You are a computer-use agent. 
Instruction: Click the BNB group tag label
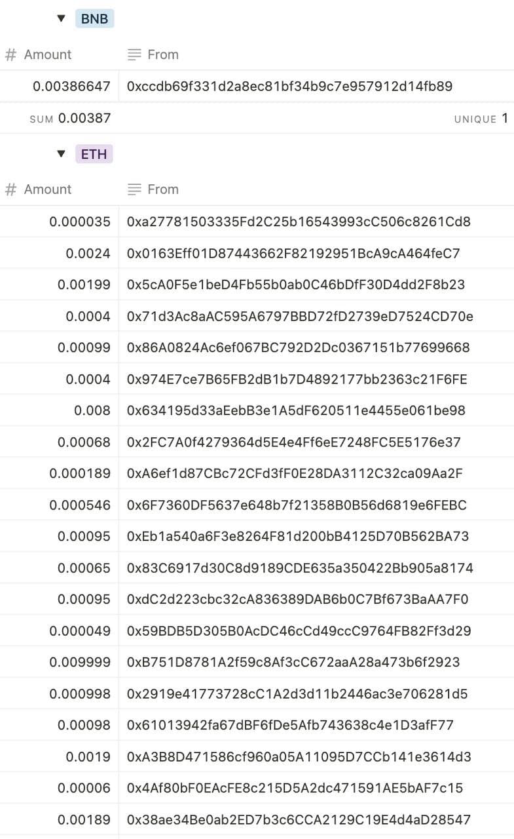(94, 19)
